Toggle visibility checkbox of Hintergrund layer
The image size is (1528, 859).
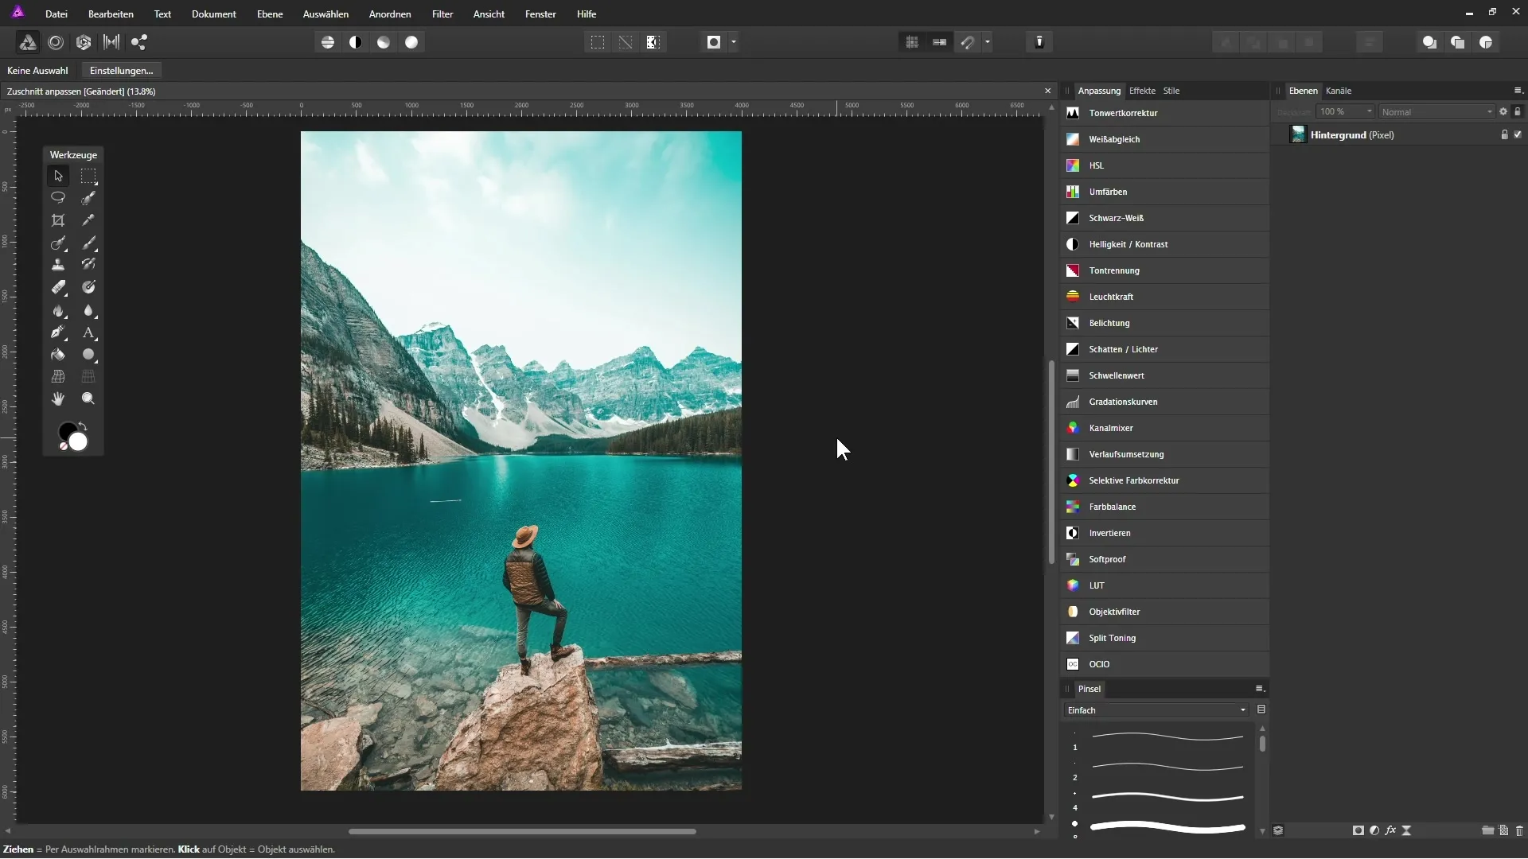click(1518, 135)
